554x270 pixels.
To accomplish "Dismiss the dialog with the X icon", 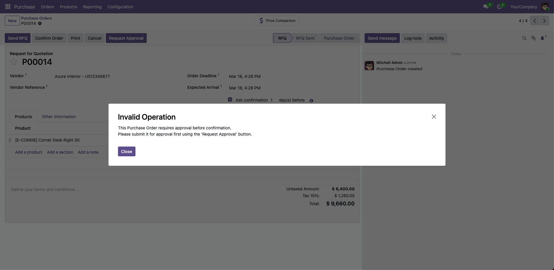I will pos(434,117).
